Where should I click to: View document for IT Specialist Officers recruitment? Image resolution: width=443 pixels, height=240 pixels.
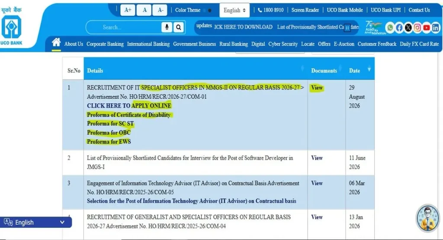pos(317,88)
